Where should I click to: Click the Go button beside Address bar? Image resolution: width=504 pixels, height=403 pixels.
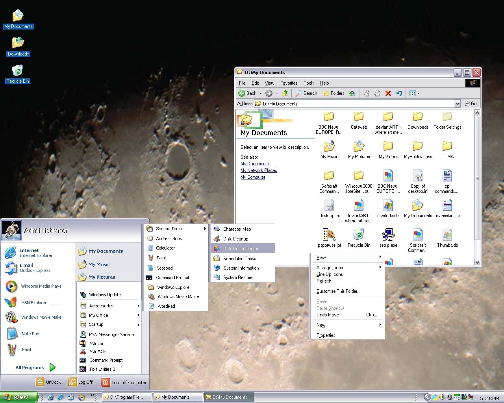click(471, 104)
